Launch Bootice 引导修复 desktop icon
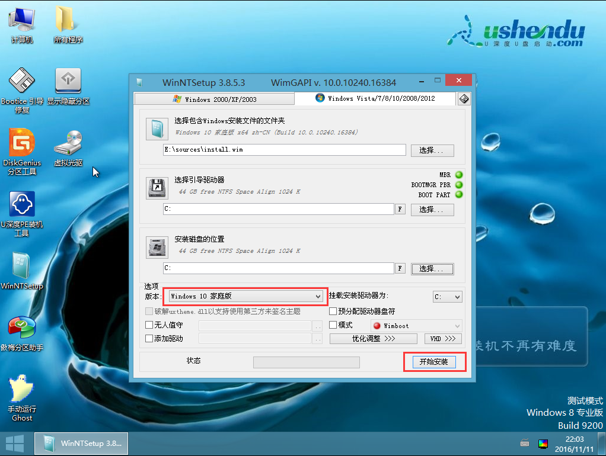 pyautogui.click(x=21, y=91)
